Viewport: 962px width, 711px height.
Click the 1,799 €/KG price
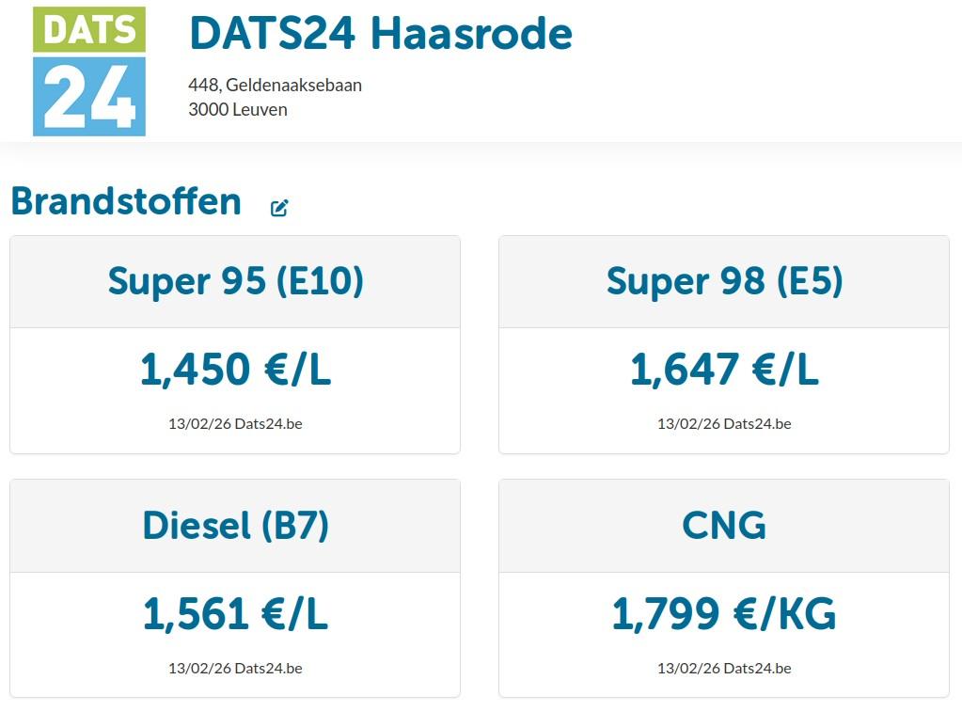(724, 613)
